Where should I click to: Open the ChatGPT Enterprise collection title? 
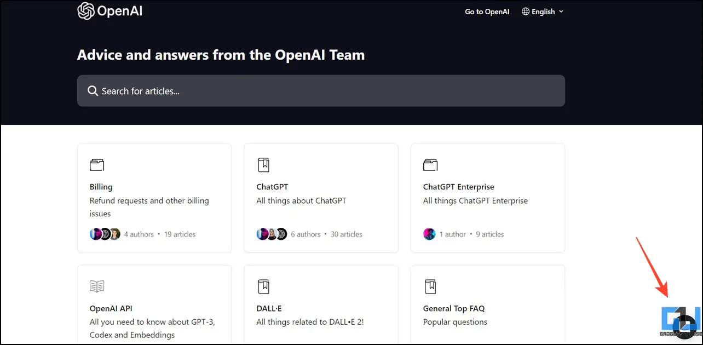coord(459,187)
